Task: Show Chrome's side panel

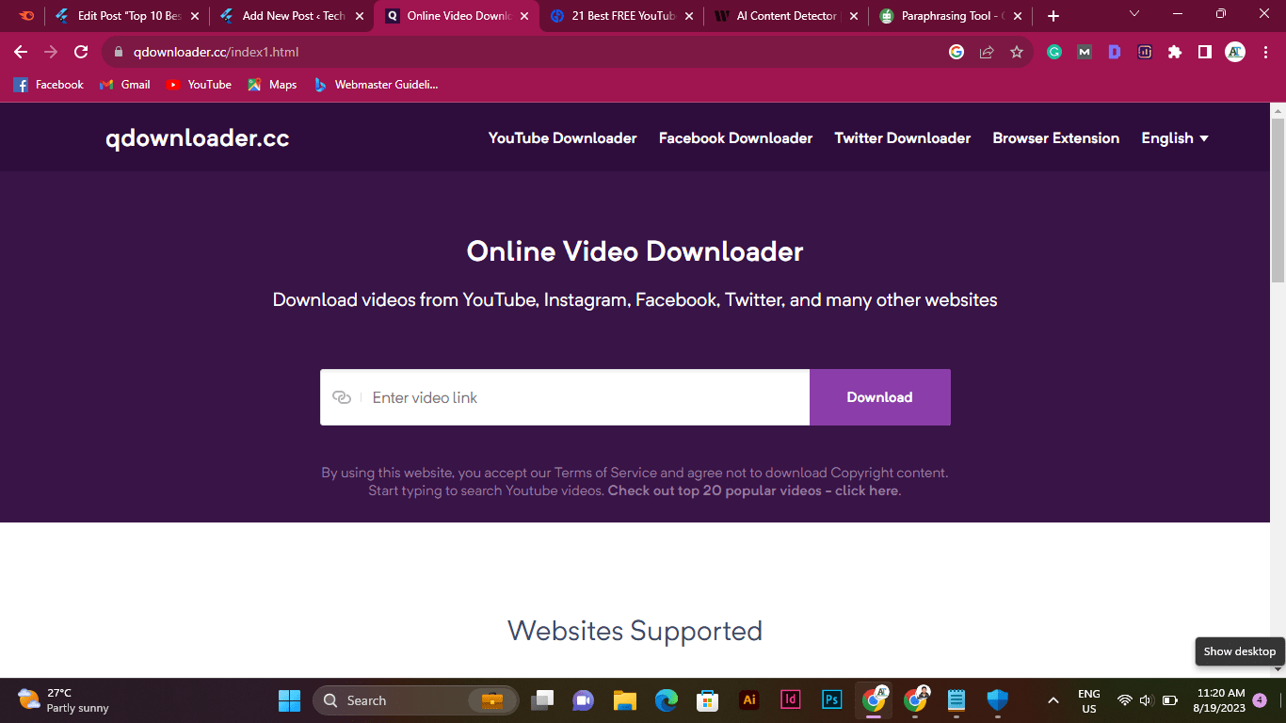Action: tap(1205, 53)
